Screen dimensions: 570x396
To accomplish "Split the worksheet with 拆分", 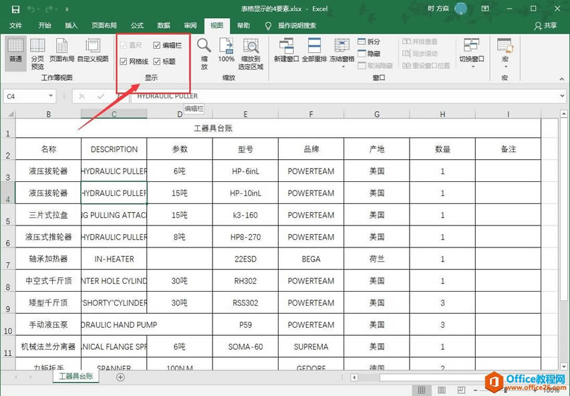I will click(366, 42).
